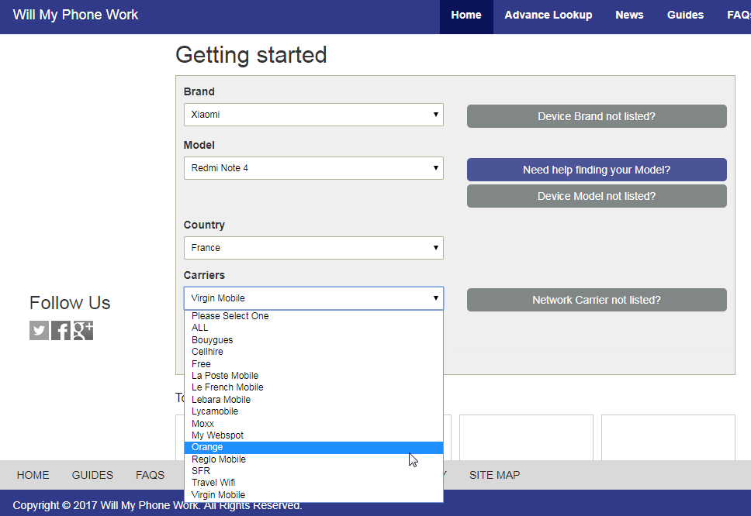The width and height of the screenshot is (751, 516).
Task: Open the Google Plus follow icon
Action: click(x=83, y=331)
